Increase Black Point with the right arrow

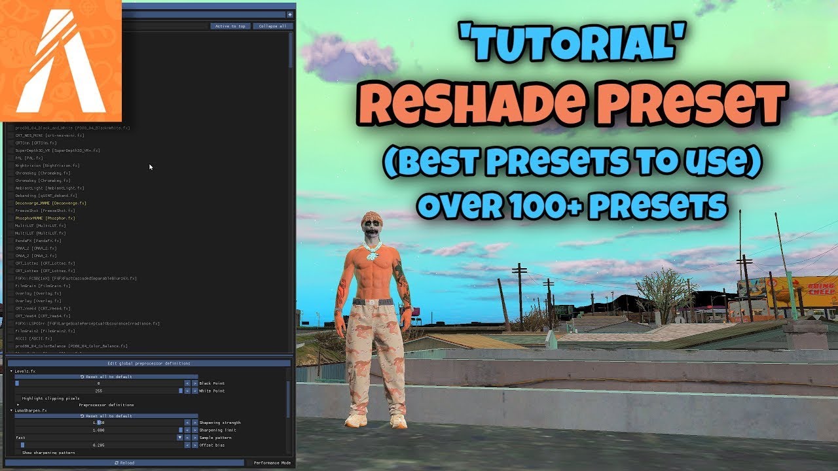[194, 383]
